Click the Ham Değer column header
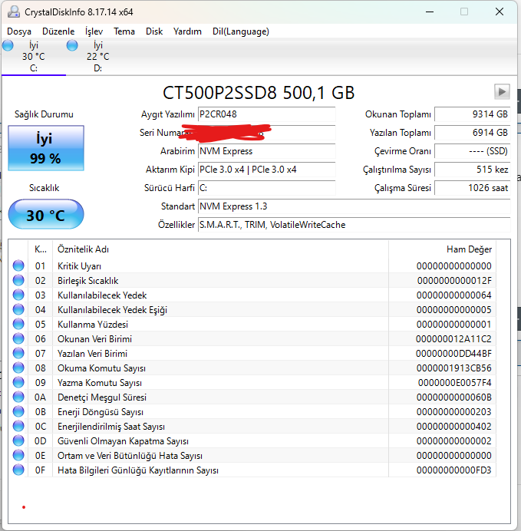Screen dimensions: 521x531 point(443,249)
